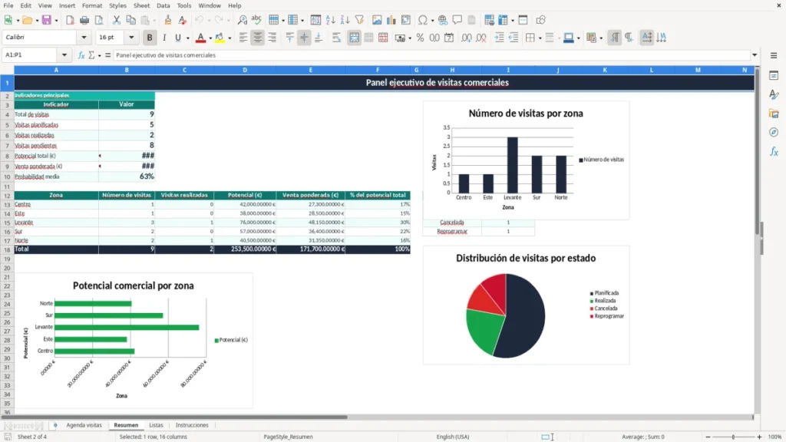Insert an image via toolbar icon
786x442 pixels.
pyautogui.click(x=377, y=20)
